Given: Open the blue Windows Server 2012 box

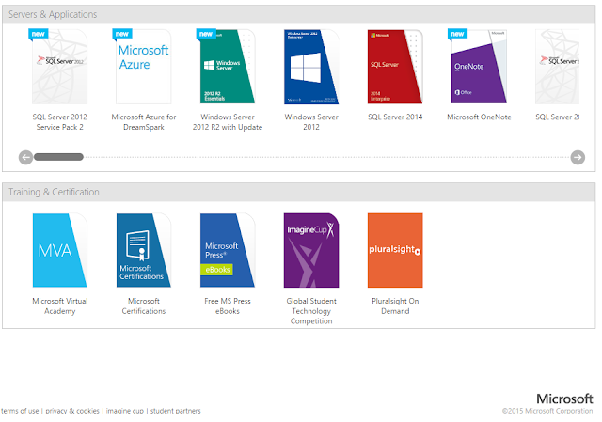Looking at the screenshot, I should (311, 67).
